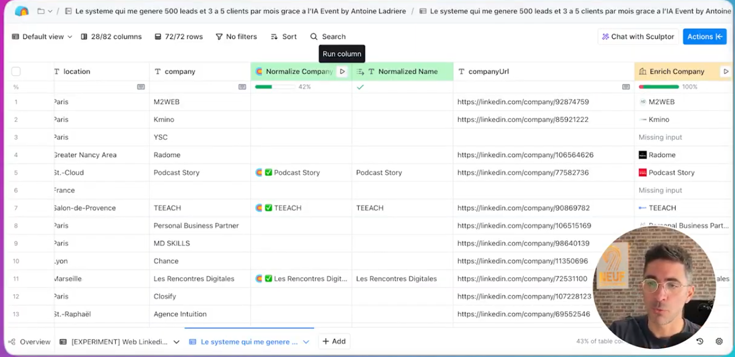Screen dimensions: 735x357
Task: Open the table settings gear icon
Action: 719,342
